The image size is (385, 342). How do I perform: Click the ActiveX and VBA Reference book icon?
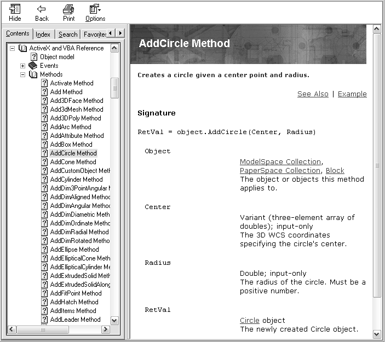(x=23, y=48)
